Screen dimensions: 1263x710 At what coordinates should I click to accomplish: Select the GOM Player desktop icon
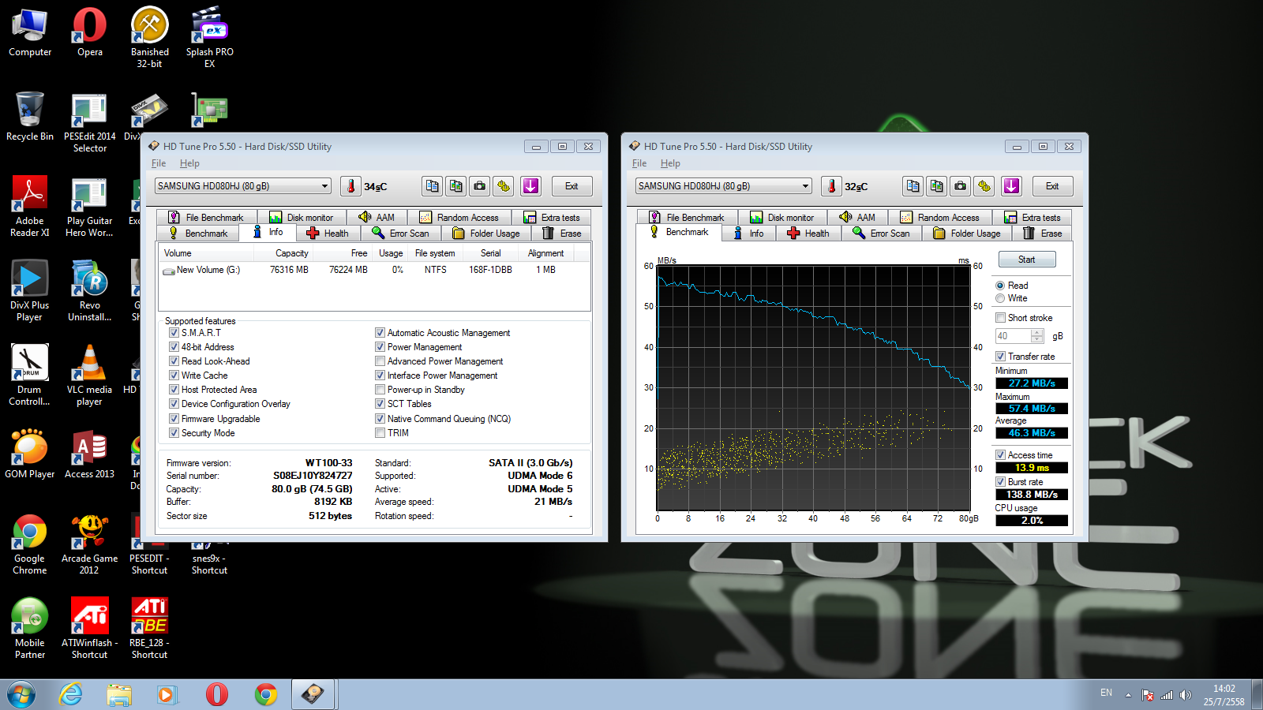(30, 454)
